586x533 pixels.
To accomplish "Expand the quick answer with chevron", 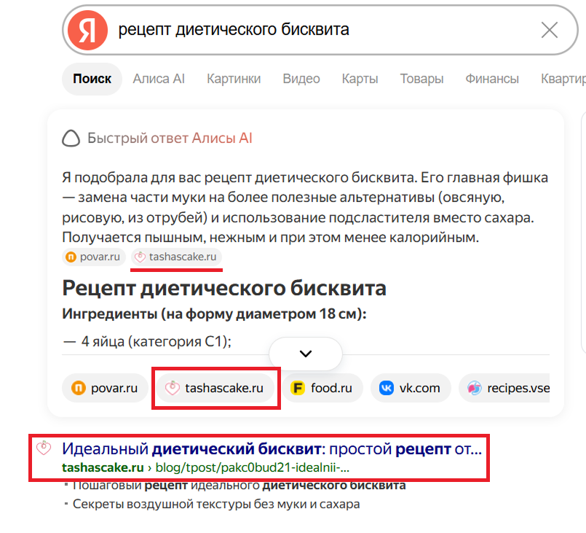I will 306,354.
